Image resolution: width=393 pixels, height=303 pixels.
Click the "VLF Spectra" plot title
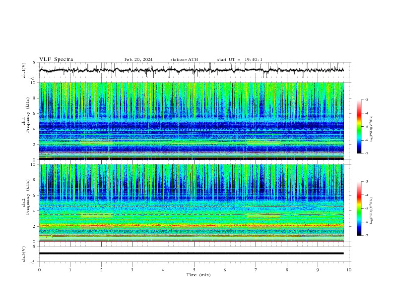(56, 59)
